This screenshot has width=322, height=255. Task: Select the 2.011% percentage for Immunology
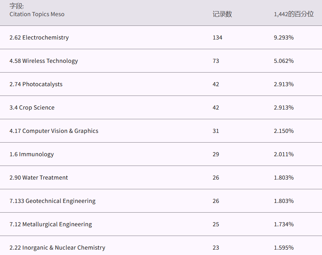coord(283,154)
